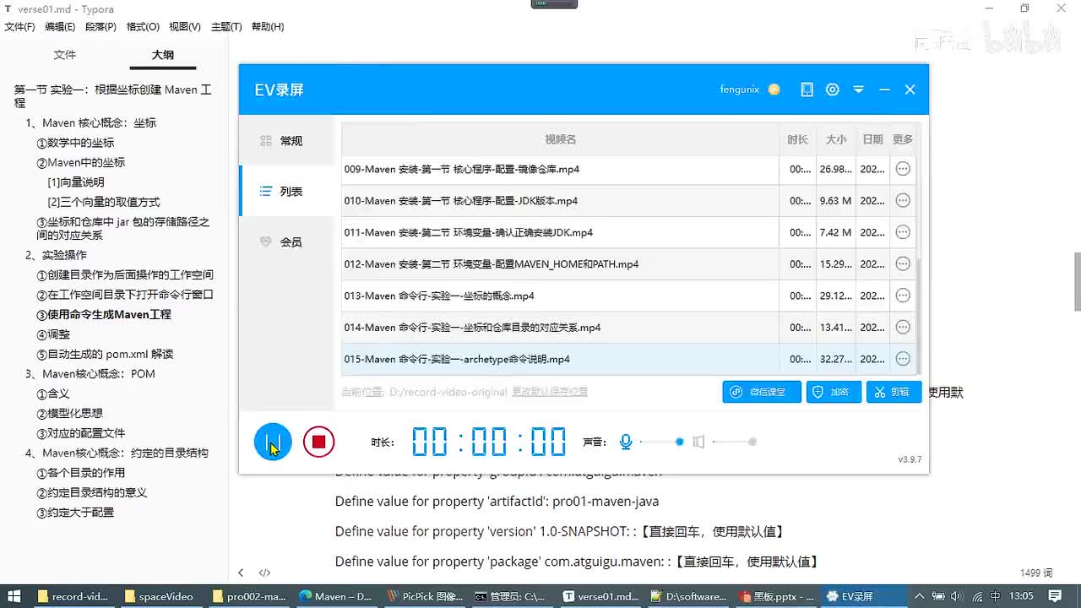Switch to Maven Edge browser taskbar item
This screenshot has height=608, width=1081.
[x=336, y=596]
